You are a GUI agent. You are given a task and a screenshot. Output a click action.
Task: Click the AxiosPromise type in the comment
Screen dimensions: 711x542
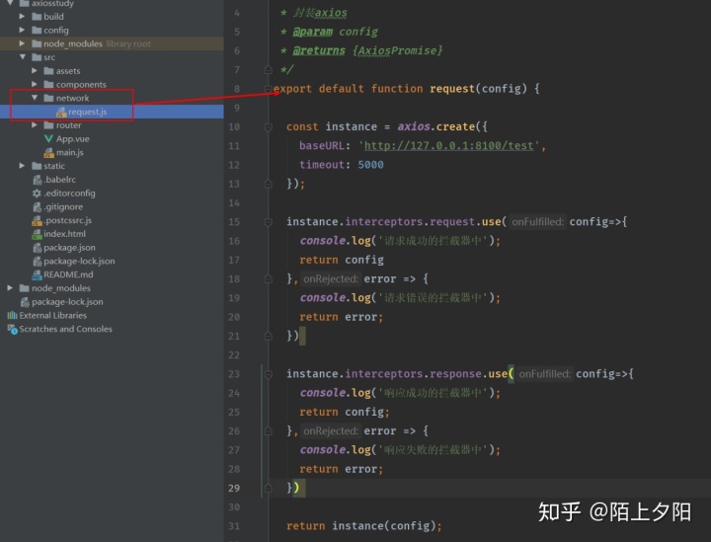pos(397,50)
